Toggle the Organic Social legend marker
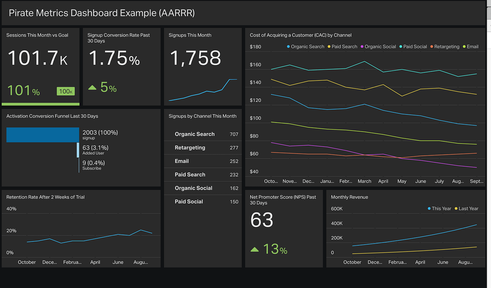 tap(362, 47)
